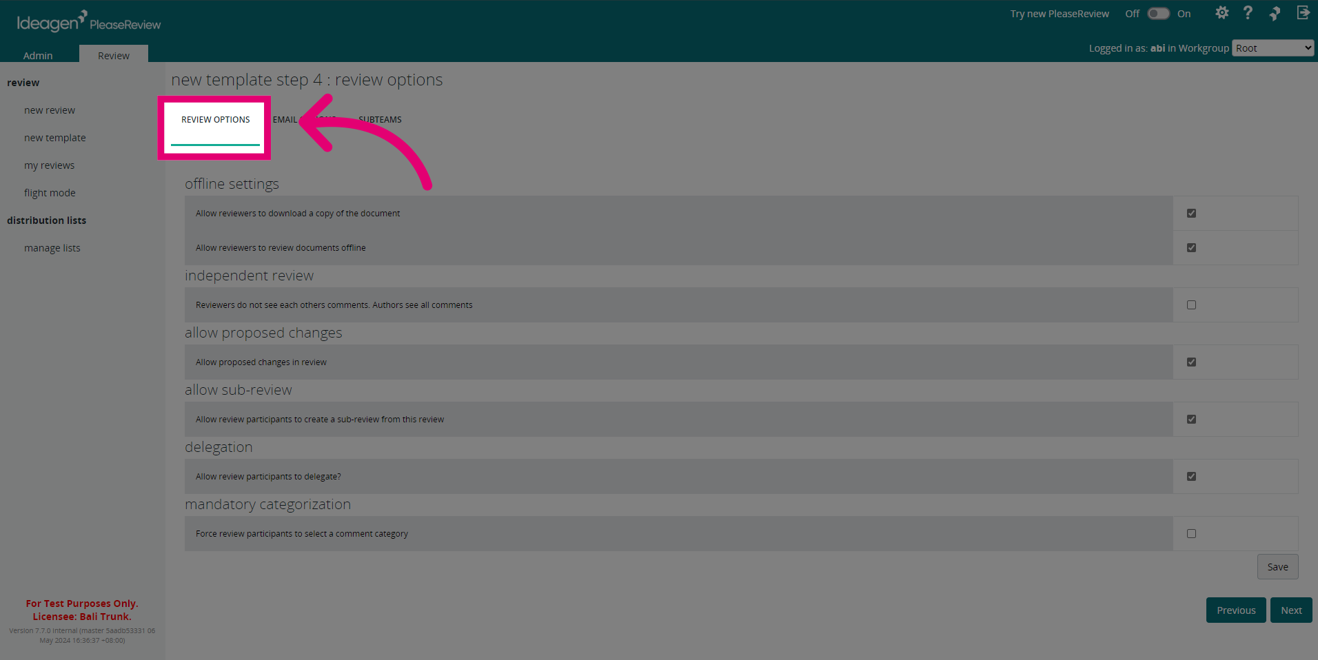The height and width of the screenshot is (660, 1318).
Task: Uncheck Allow reviewers to download document copy
Action: pos(1191,214)
